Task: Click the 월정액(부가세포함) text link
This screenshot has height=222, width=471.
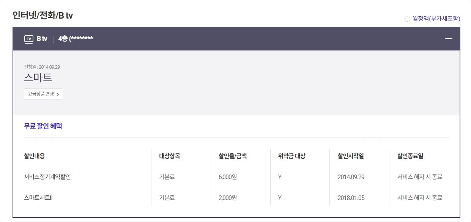Action: click(436, 19)
